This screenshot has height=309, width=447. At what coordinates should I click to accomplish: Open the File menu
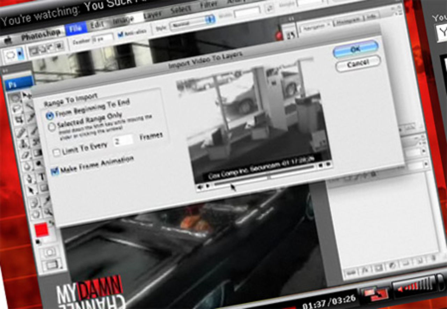pos(75,29)
